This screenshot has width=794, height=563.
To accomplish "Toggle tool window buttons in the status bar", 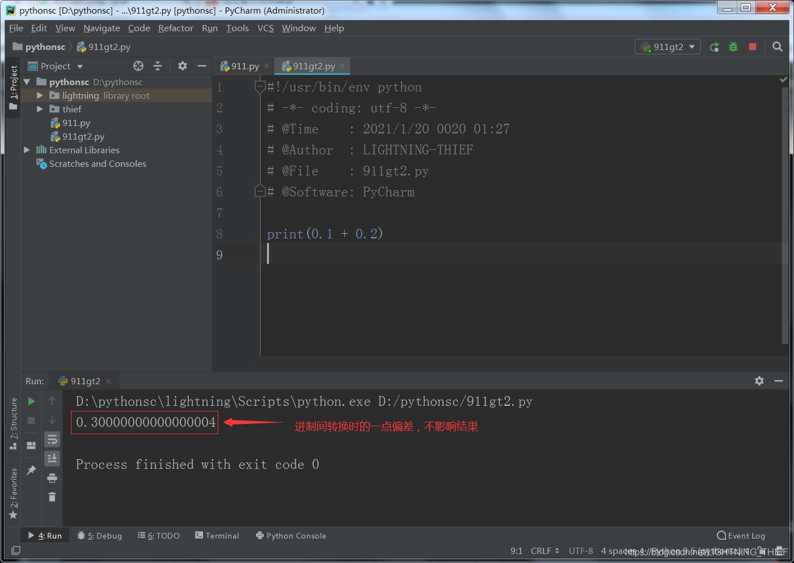I will point(16,551).
